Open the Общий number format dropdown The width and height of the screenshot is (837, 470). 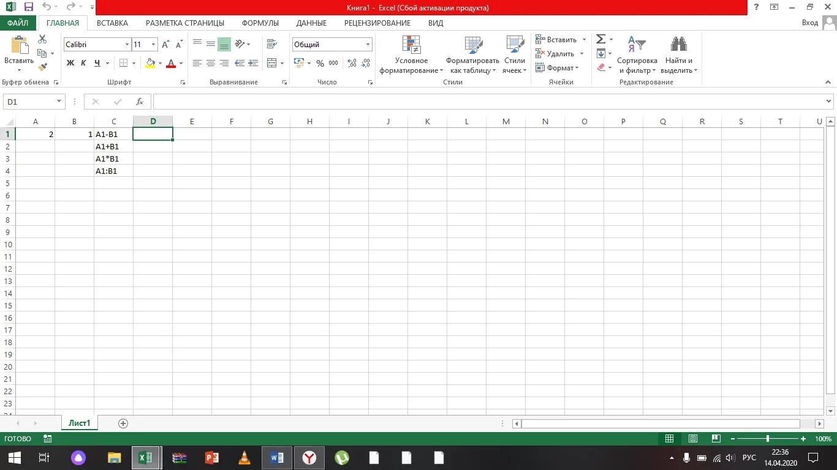pos(368,45)
